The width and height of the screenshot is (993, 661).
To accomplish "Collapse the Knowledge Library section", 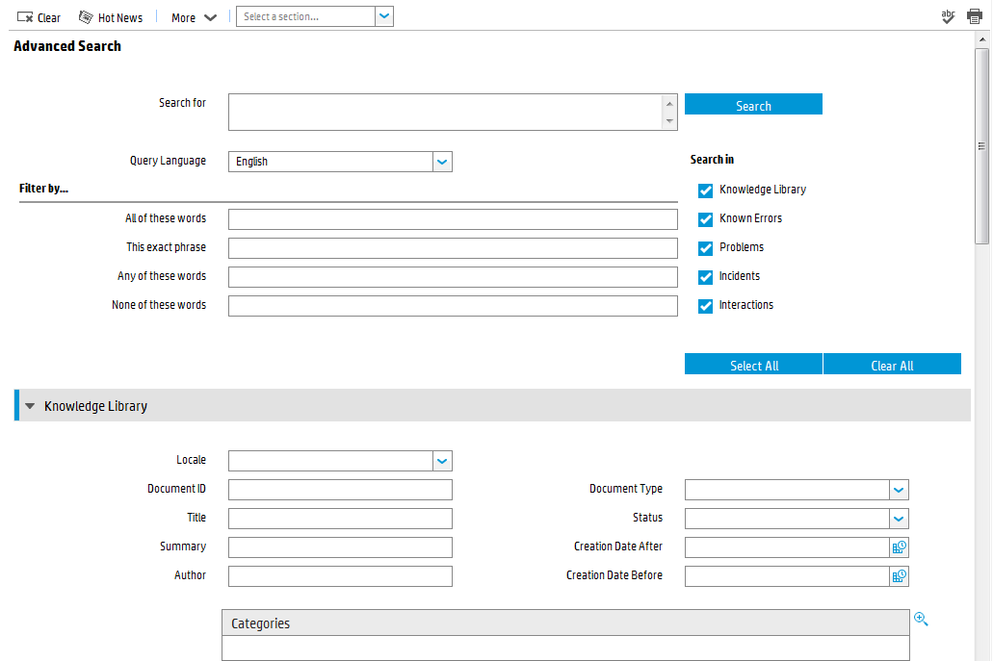I will (x=30, y=406).
